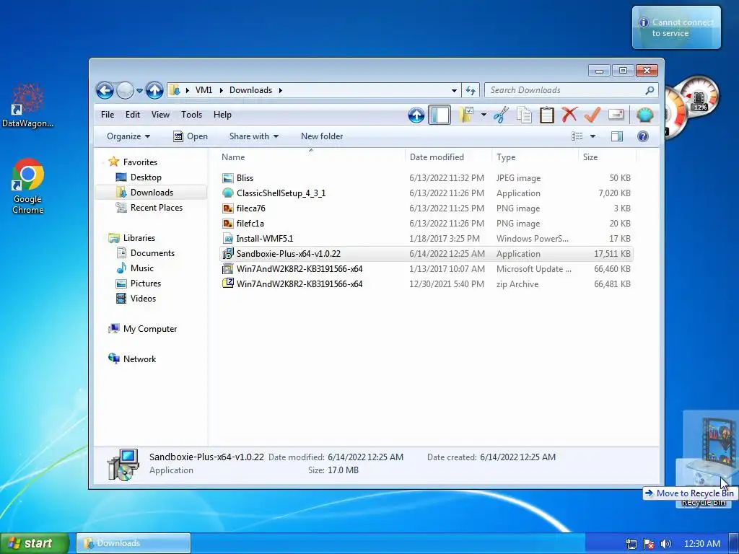Open the Help question mark button
The image size is (739, 554).
[643, 136]
